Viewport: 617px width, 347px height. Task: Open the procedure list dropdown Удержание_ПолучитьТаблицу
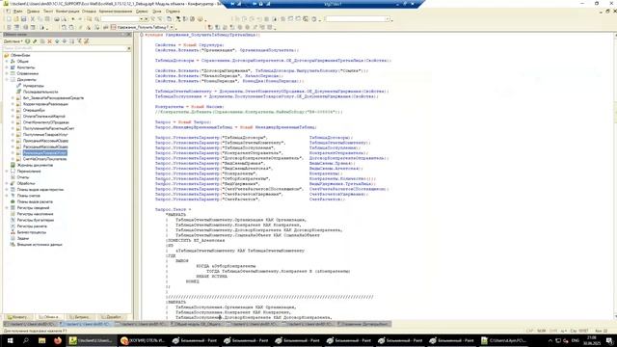pos(172,27)
